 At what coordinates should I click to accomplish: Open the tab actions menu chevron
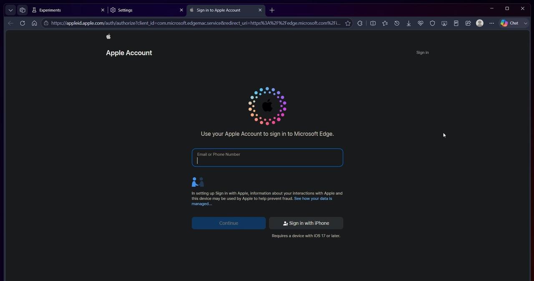coord(10,10)
